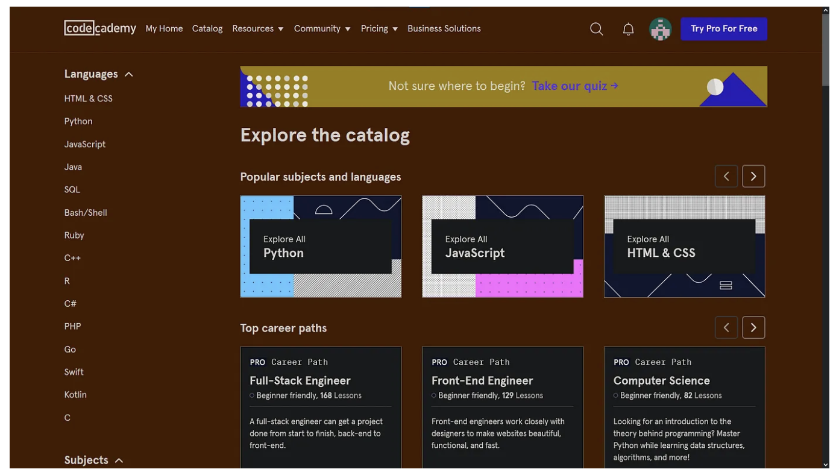
Task: Select Kotlin language
Action: (75, 394)
